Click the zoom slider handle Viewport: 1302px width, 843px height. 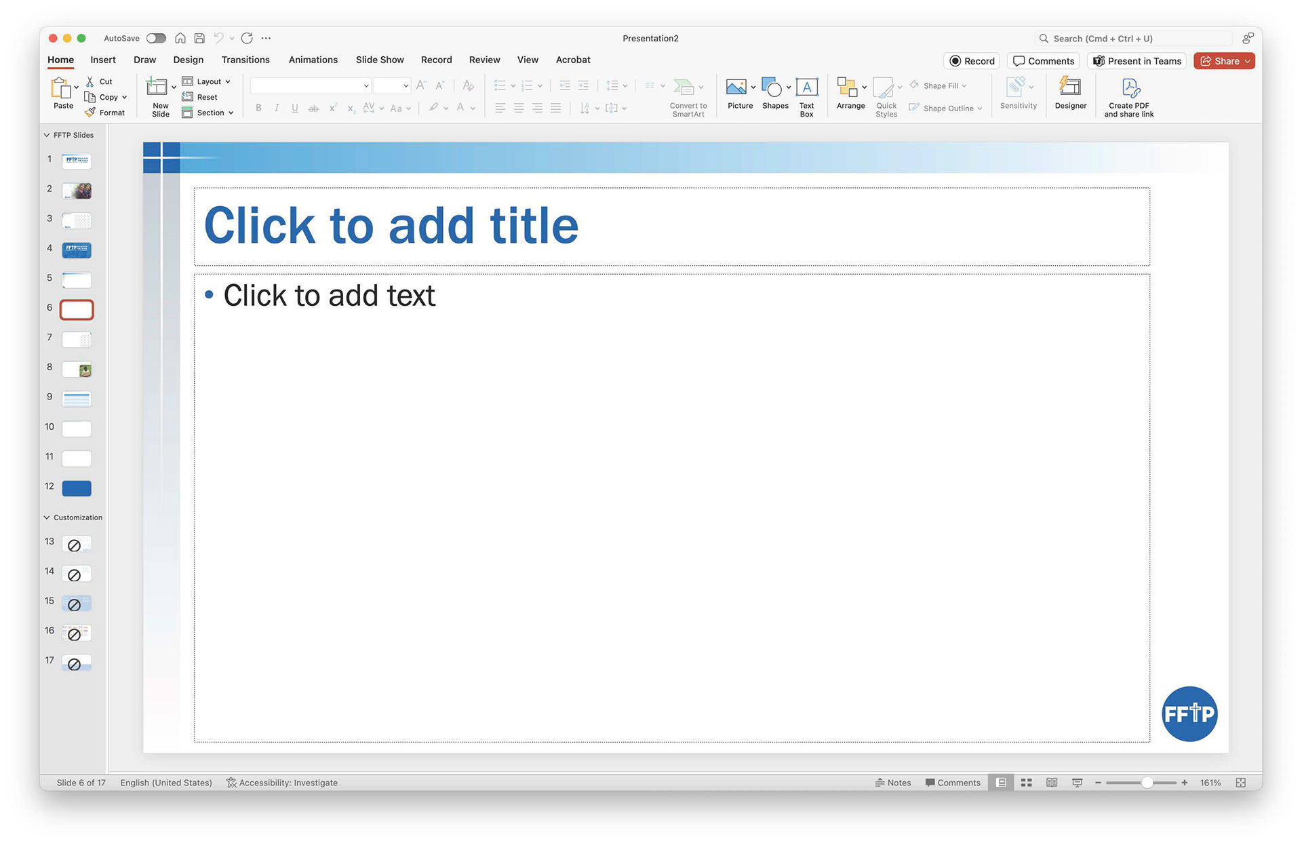coord(1147,783)
